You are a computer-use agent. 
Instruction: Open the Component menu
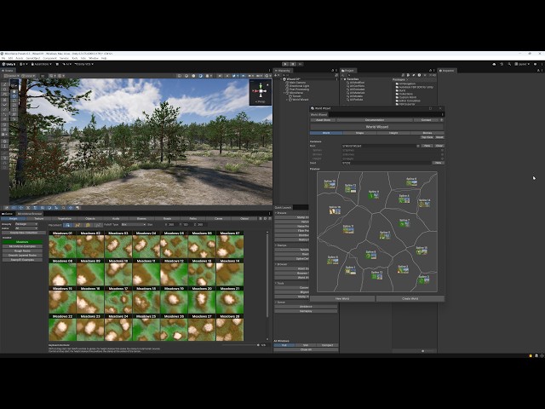(49, 58)
